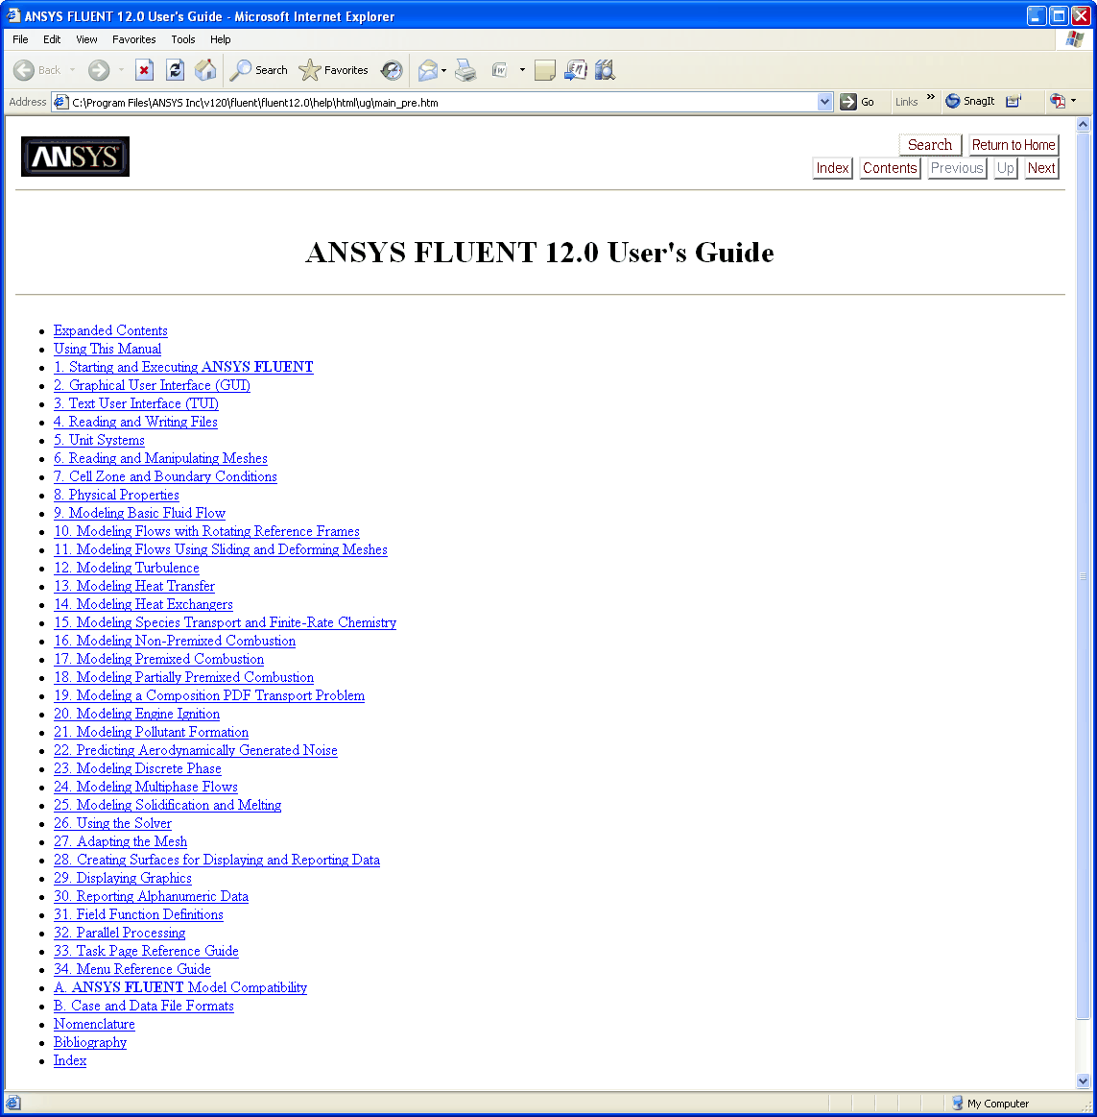Open the Mail dropdown arrow

(x=444, y=70)
